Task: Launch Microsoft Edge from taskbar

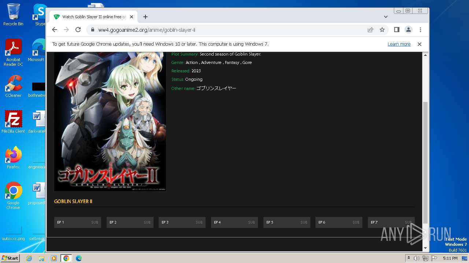Action: pos(78,258)
